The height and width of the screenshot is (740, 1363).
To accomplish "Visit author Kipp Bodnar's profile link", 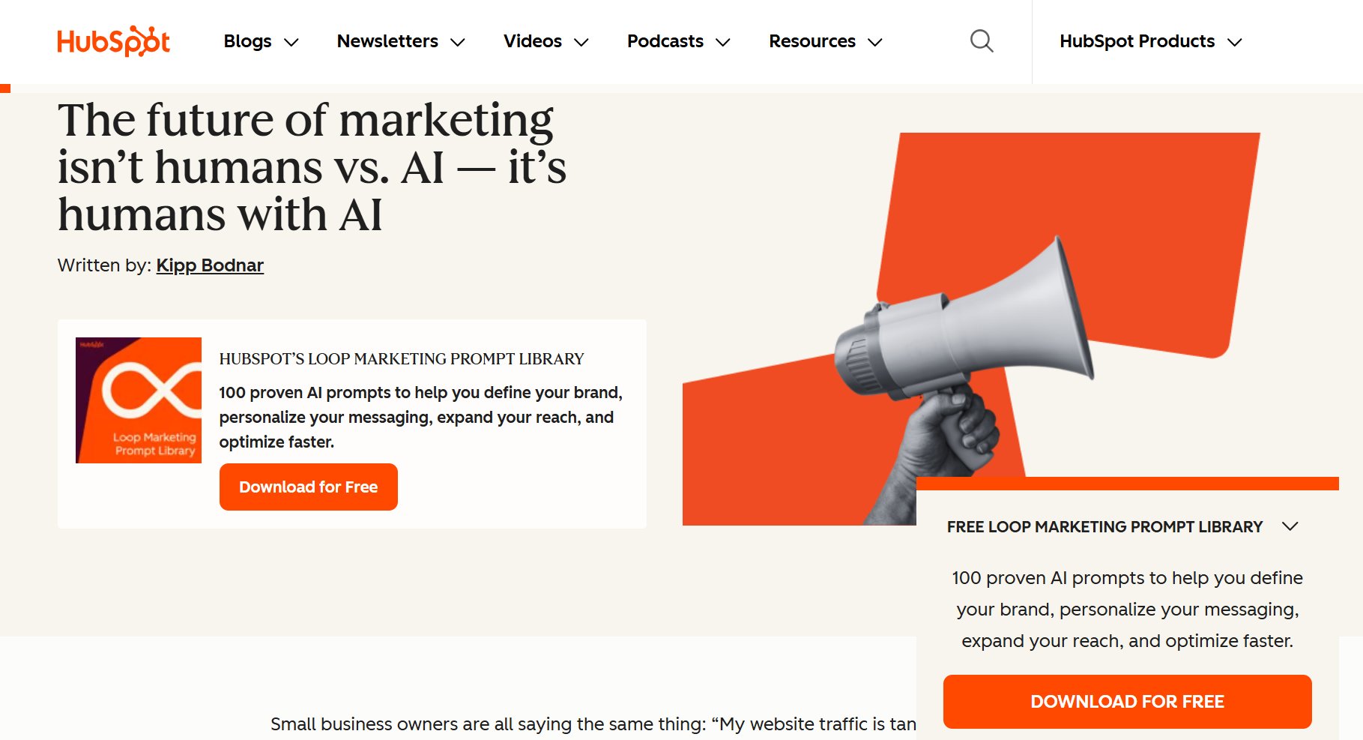I will tap(210, 265).
